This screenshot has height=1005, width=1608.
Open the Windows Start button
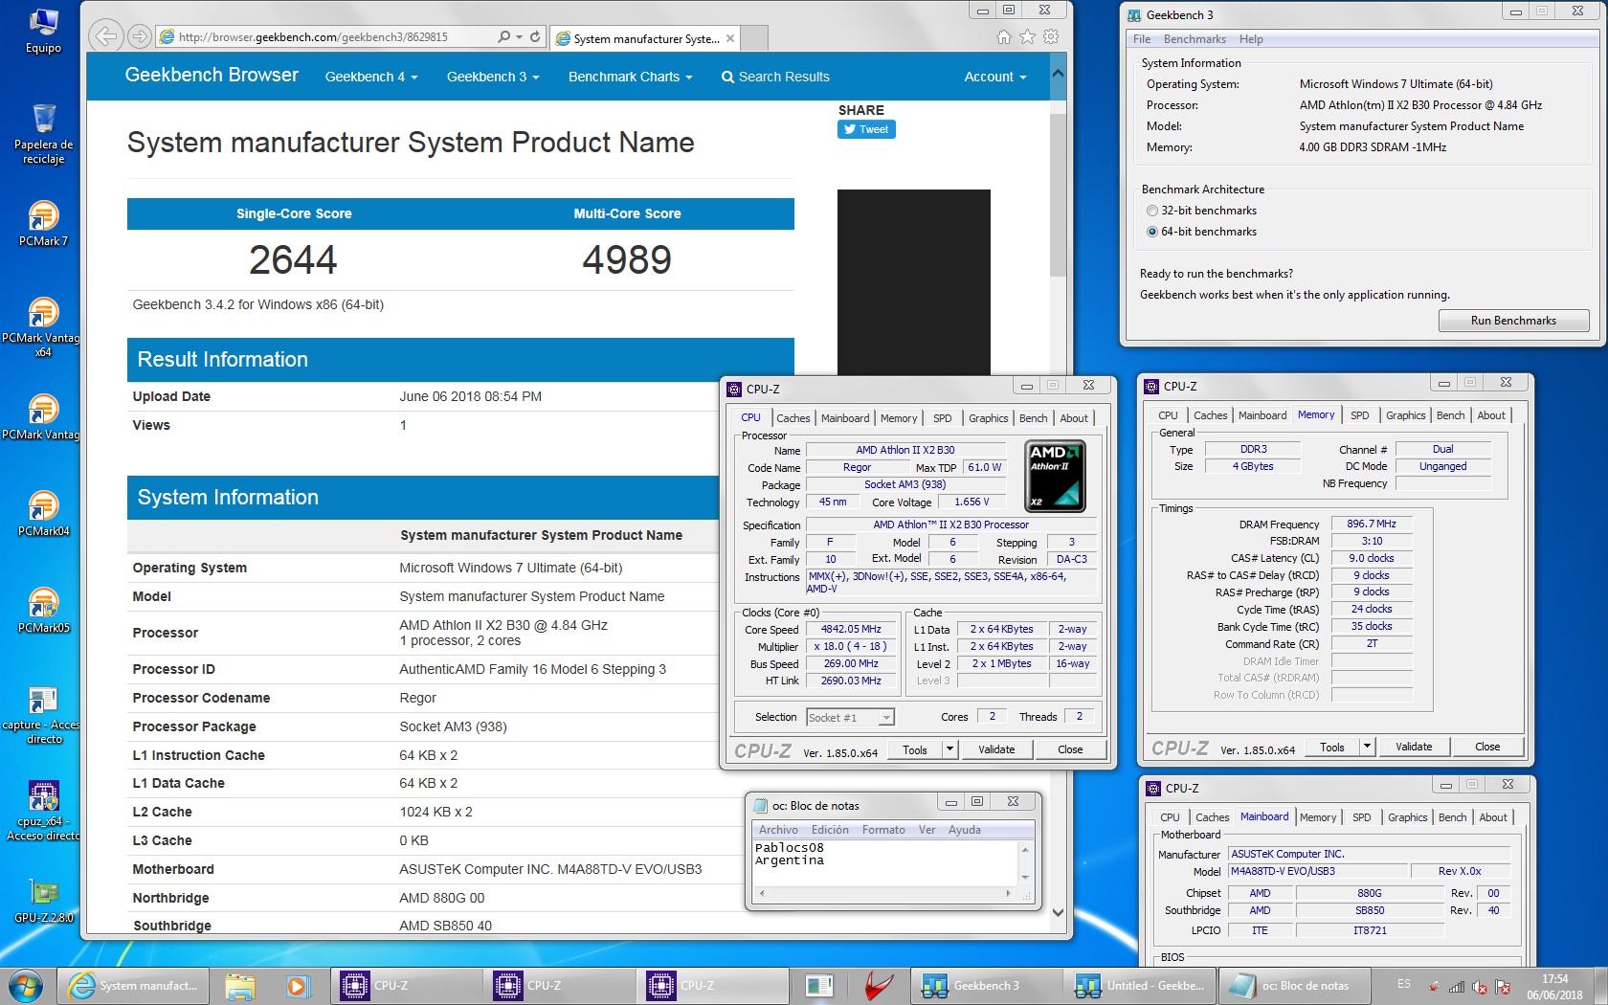pos(25,985)
